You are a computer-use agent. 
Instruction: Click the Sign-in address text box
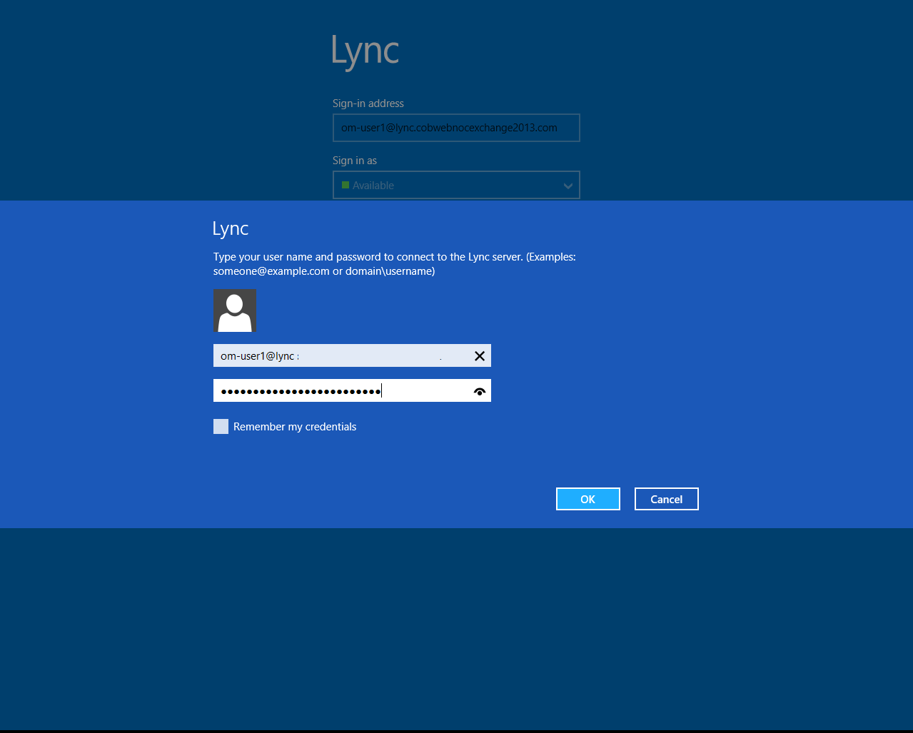pyautogui.click(x=456, y=128)
